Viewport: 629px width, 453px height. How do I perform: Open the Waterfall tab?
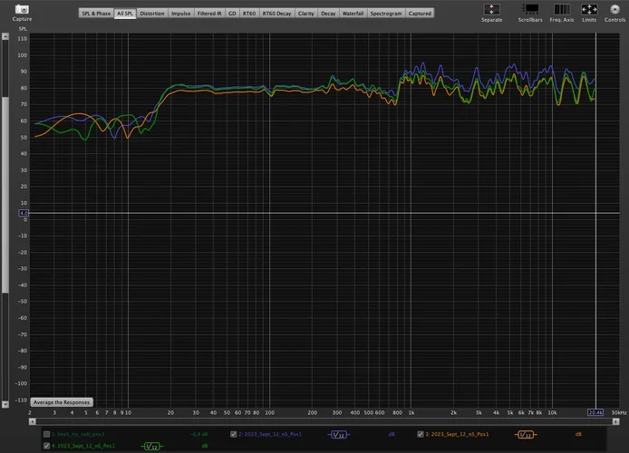[x=353, y=14]
